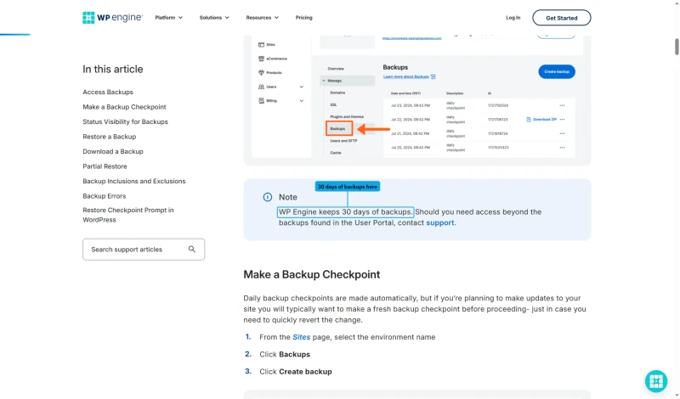
Task: Click the 'In this article' heading
Action: click(x=113, y=70)
